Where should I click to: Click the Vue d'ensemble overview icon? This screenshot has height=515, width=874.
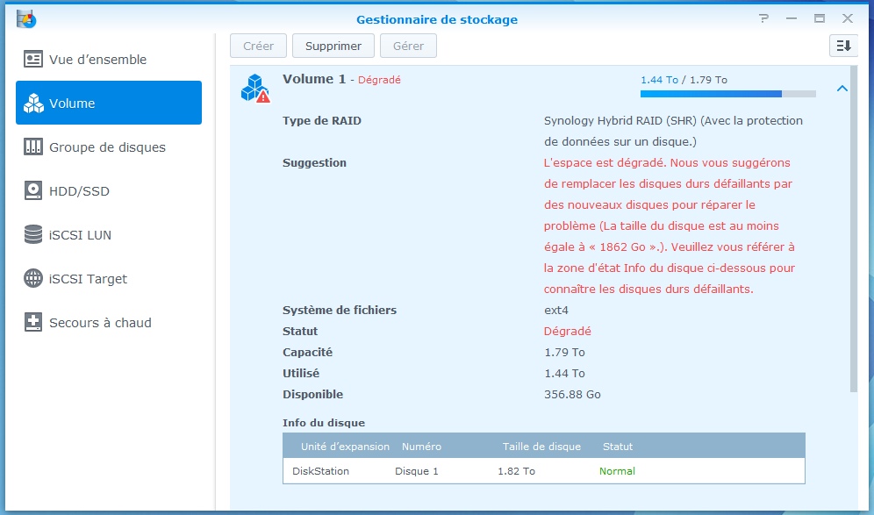pyautogui.click(x=32, y=59)
